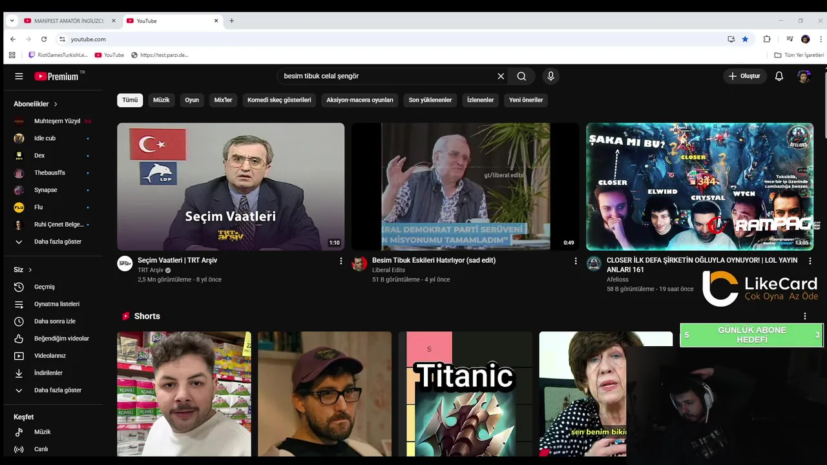This screenshot has width=827, height=465.
Task: Bookmark star in the address bar
Action: 745,39
